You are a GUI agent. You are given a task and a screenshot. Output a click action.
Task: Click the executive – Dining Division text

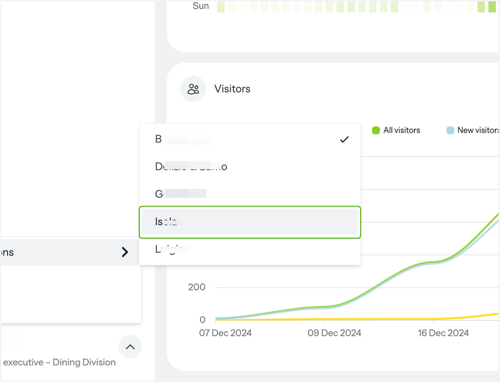(59, 362)
